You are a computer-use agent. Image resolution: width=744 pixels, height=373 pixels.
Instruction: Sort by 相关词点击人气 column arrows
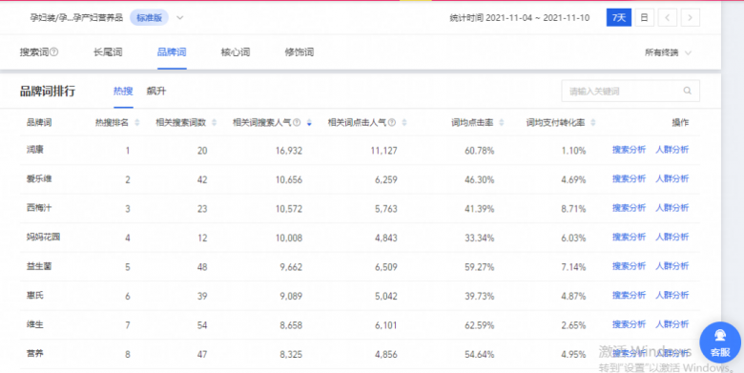pyautogui.click(x=404, y=122)
